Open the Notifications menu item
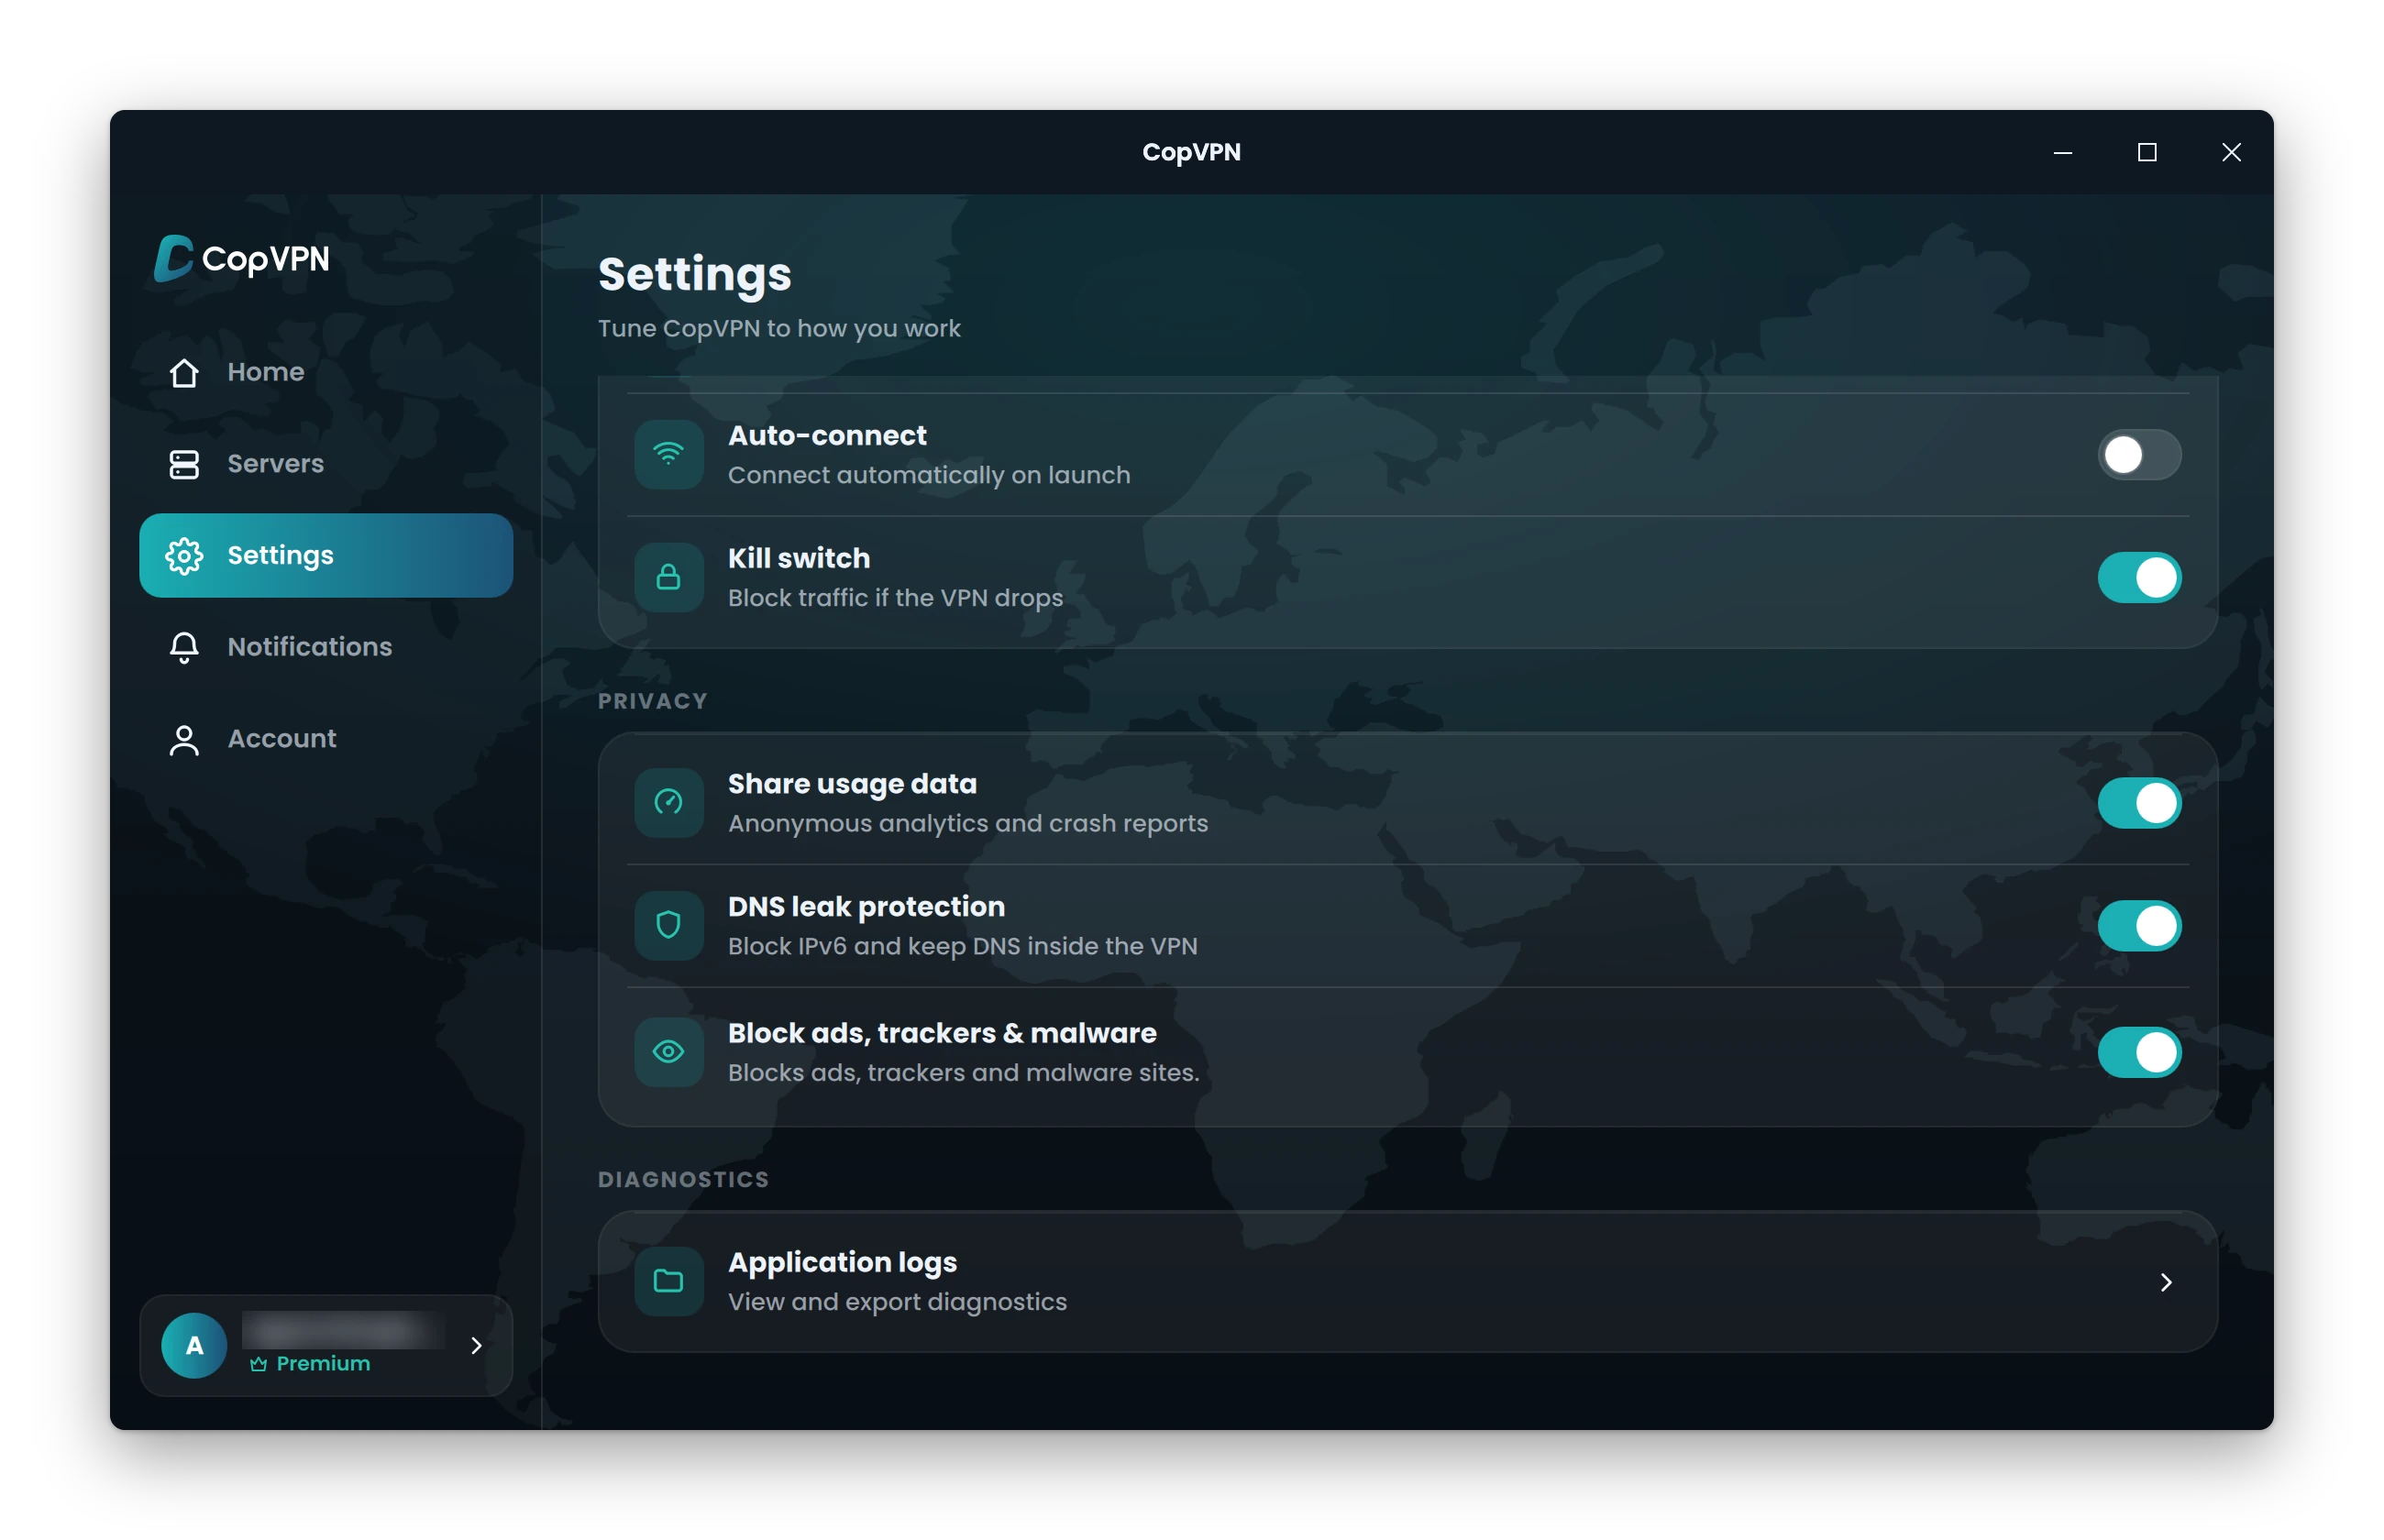This screenshot has width=2384, height=1540. [x=326, y=647]
